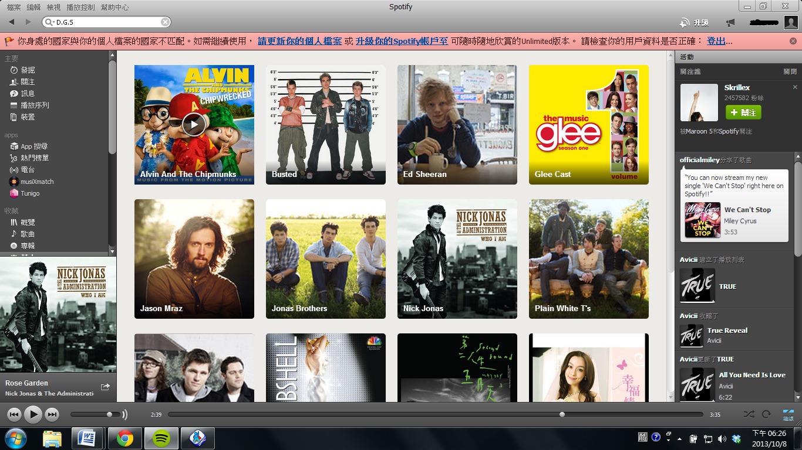Remove the Skrillex follow suggestion
Image resolution: width=802 pixels, height=450 pixels.
(x=795, y=87)
